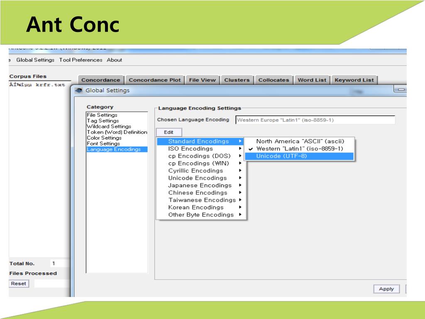The height and width of the screenshot is (319, 425).
Task: Expand cp Encodings (WIN) submenu
Action: click(x=200, y=163)
